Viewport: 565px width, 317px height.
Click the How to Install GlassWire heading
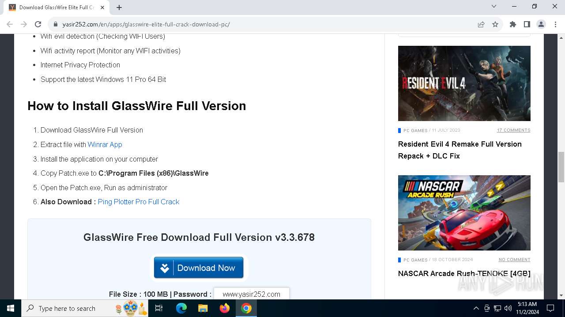137,106
